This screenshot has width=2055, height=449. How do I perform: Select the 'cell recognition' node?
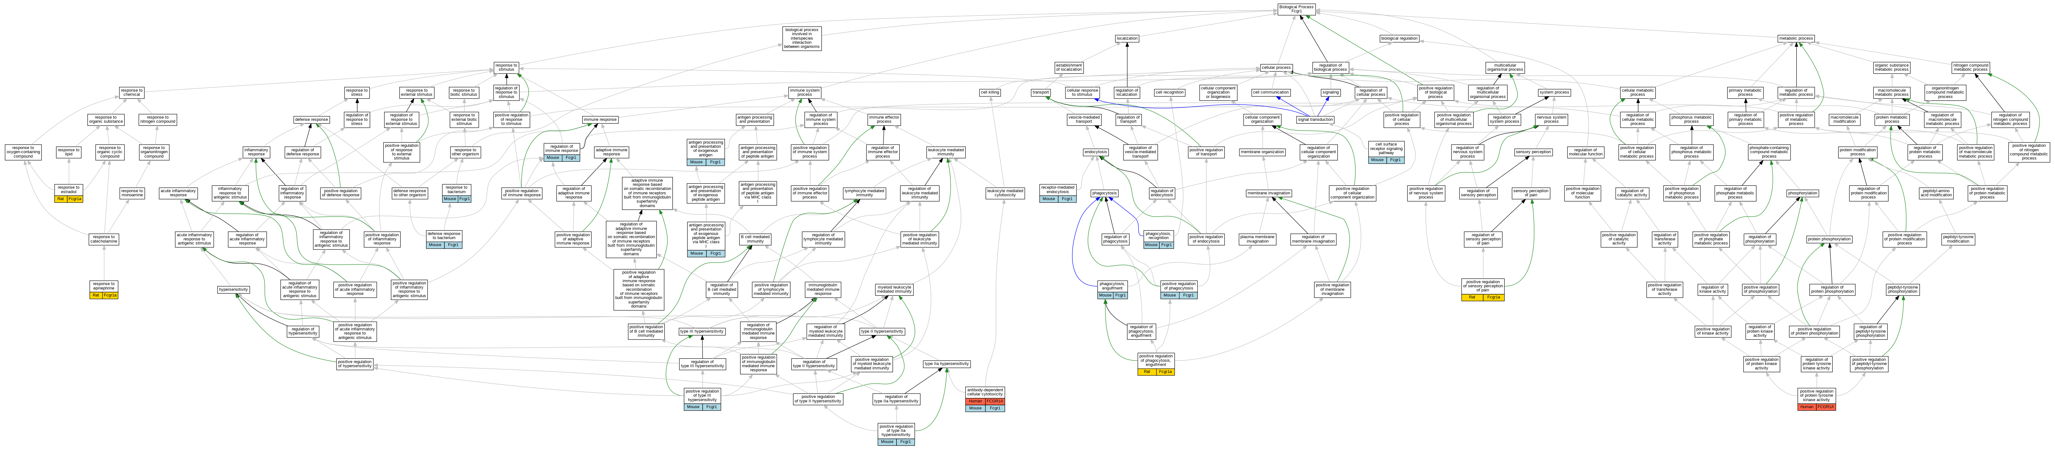click(1170, 92)
